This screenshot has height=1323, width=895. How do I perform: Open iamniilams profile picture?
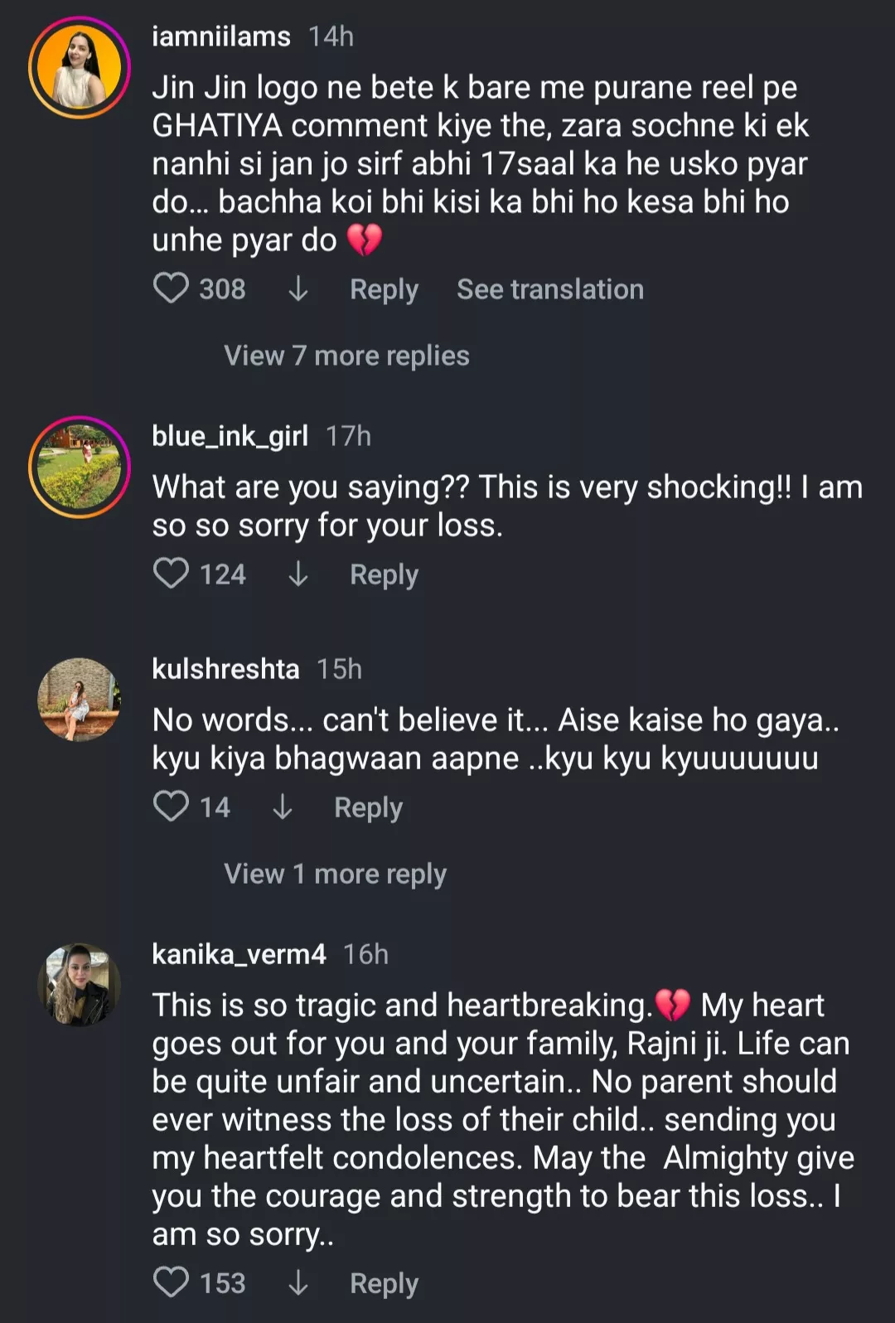tap(80, 68)
